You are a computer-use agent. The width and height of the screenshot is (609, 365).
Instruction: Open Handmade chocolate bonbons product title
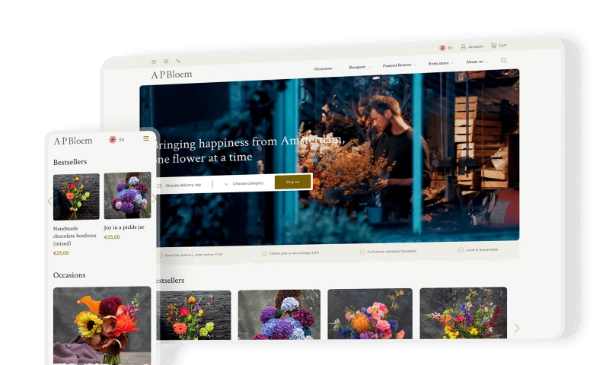coord(75,236)
